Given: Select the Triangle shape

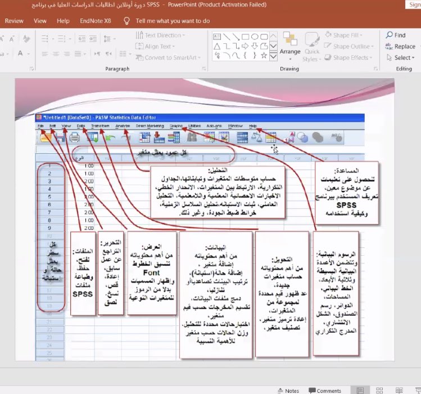Looking at the screenshot, I should coord(217,47).
